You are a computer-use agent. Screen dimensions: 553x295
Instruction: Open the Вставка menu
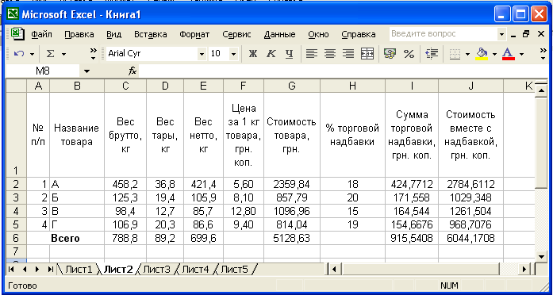(151, 35)
